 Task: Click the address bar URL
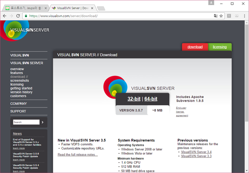64,16
